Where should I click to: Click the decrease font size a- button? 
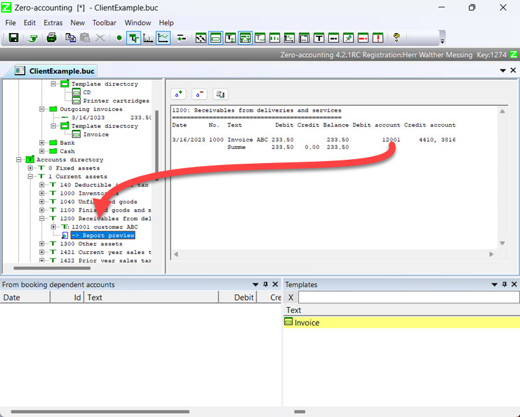click(x=200, y=94)
